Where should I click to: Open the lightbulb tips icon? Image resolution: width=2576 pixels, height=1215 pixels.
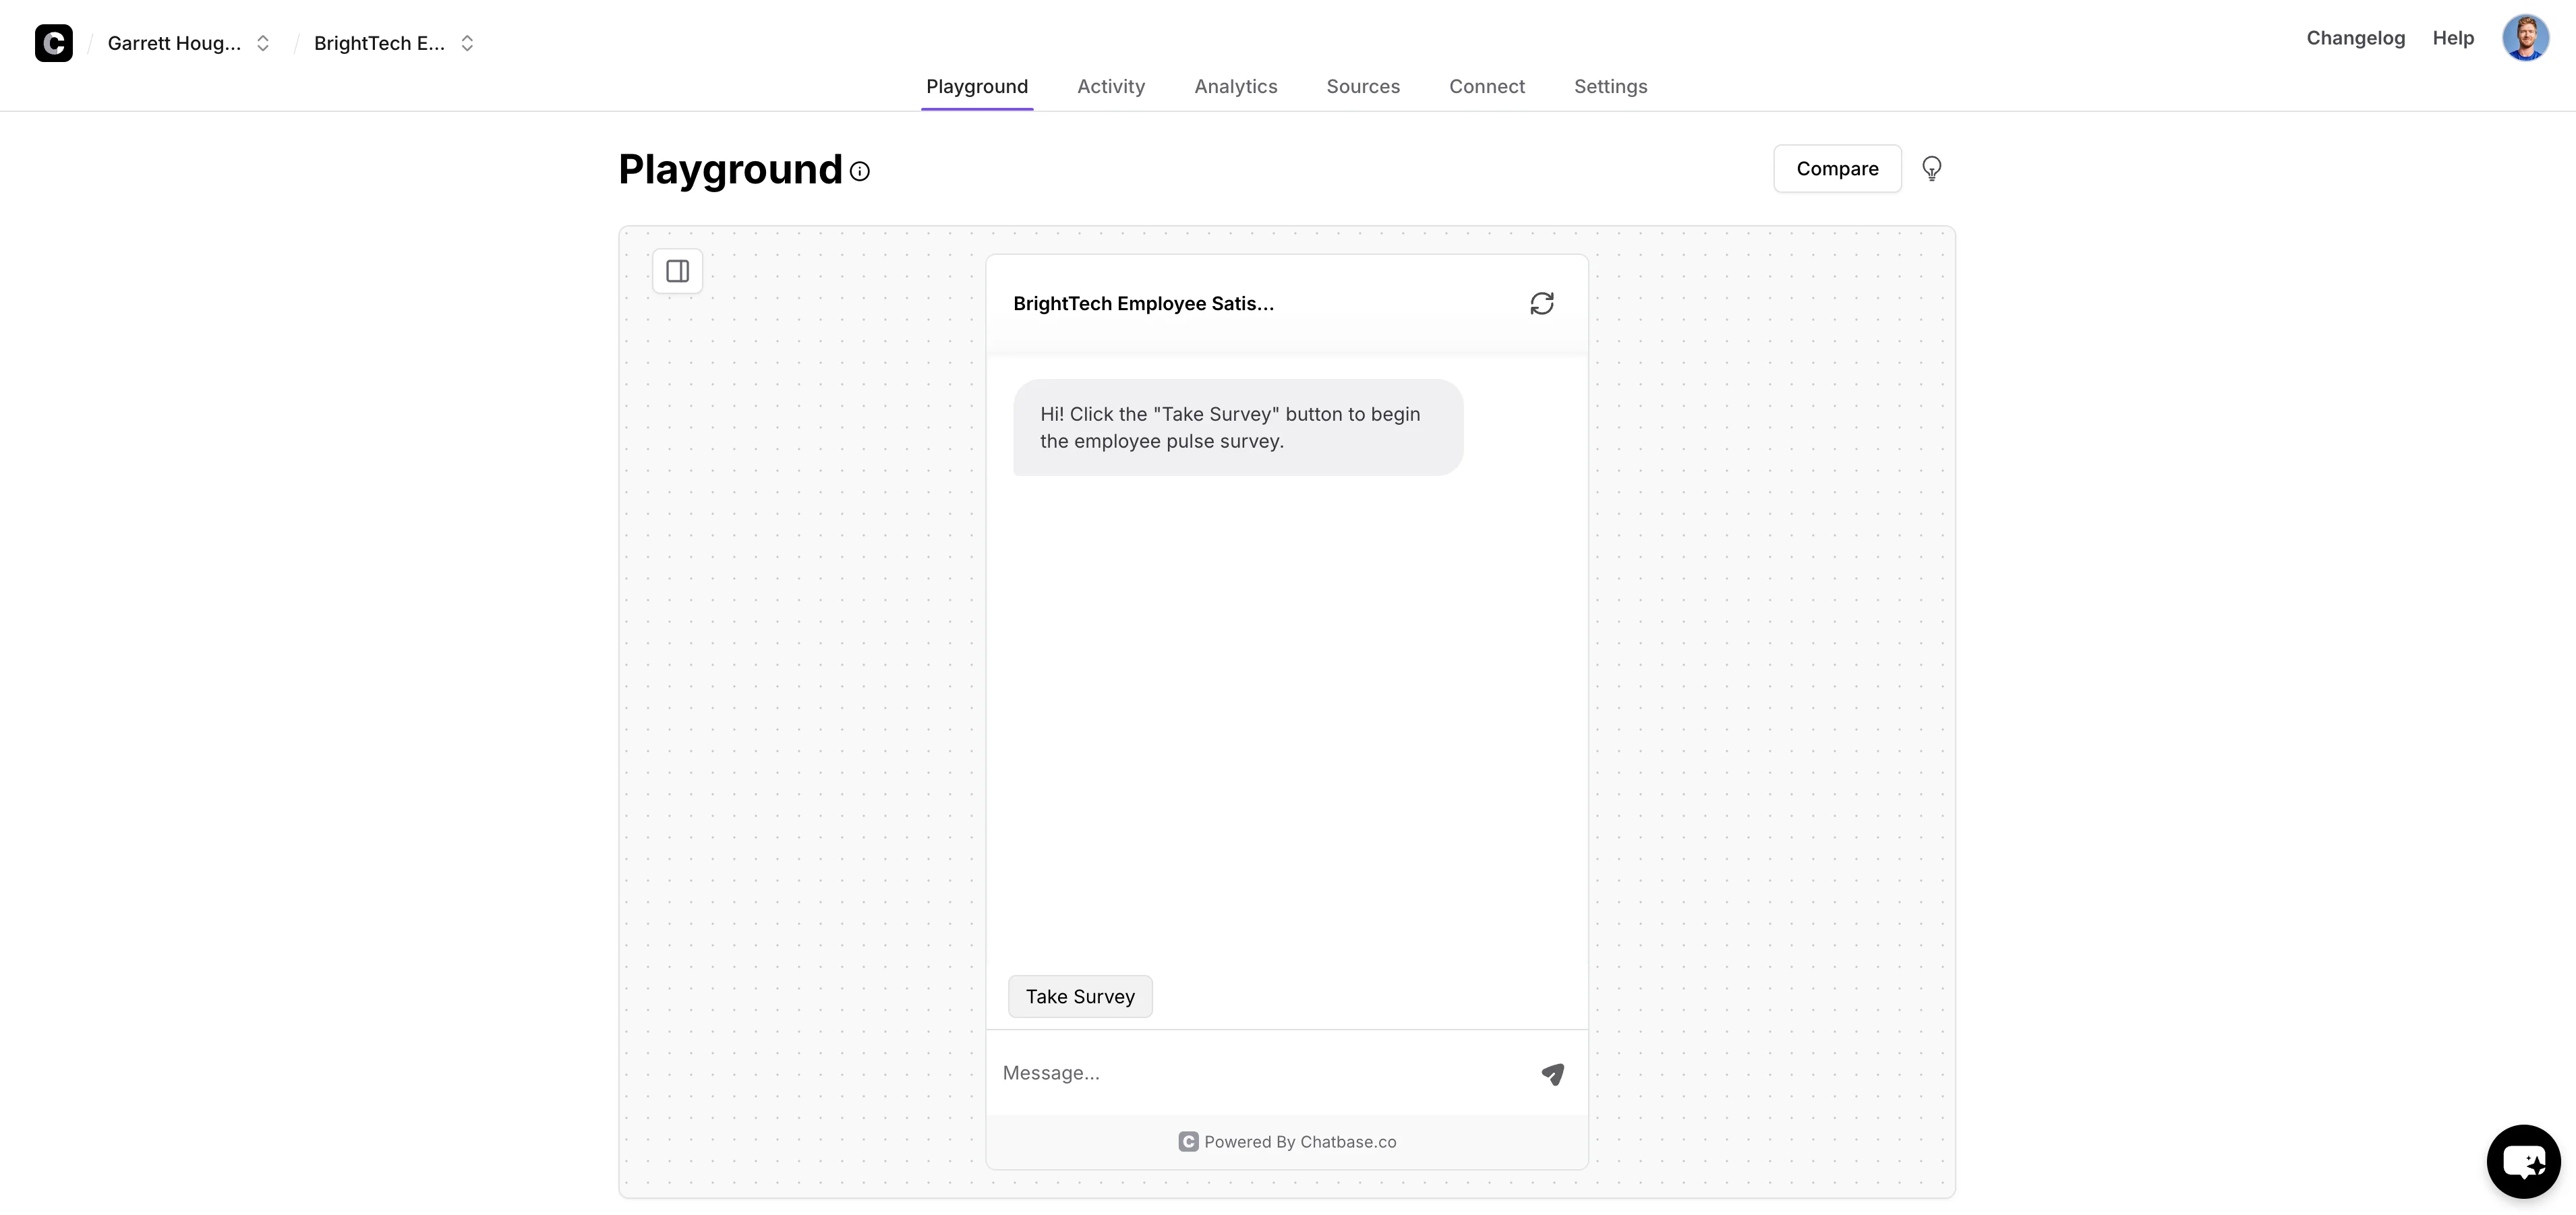pyautogui.click(x=1931, y=168)
